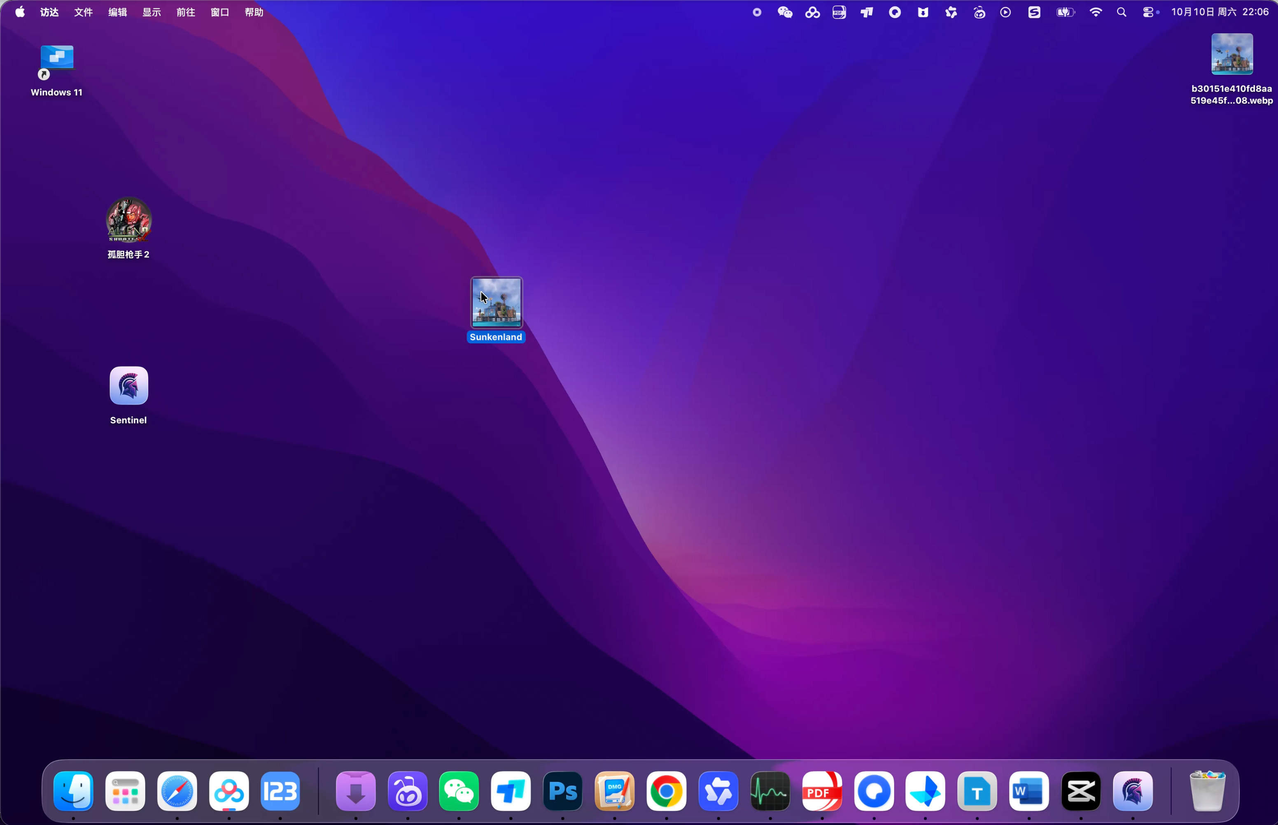Viewport: 1278px width, 825px height.
Task: Open the blue T text editor in Dock
Action: click(977, 791)
